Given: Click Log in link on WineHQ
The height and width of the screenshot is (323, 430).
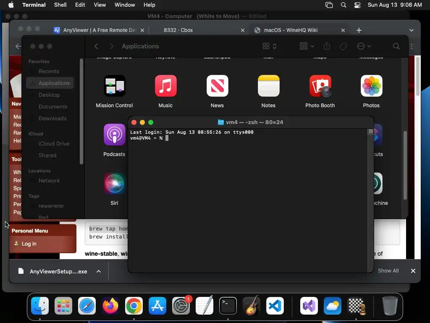Looking at the screenshot, I should pyautogui.click(x=29, y=244).
